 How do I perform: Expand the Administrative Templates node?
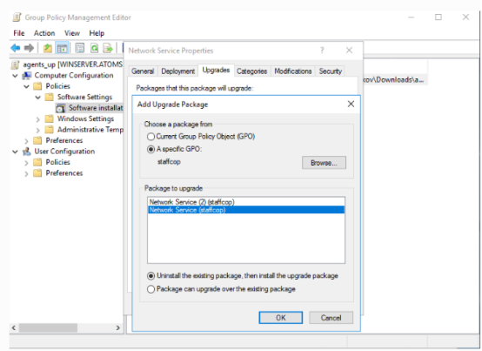(37, 130)
